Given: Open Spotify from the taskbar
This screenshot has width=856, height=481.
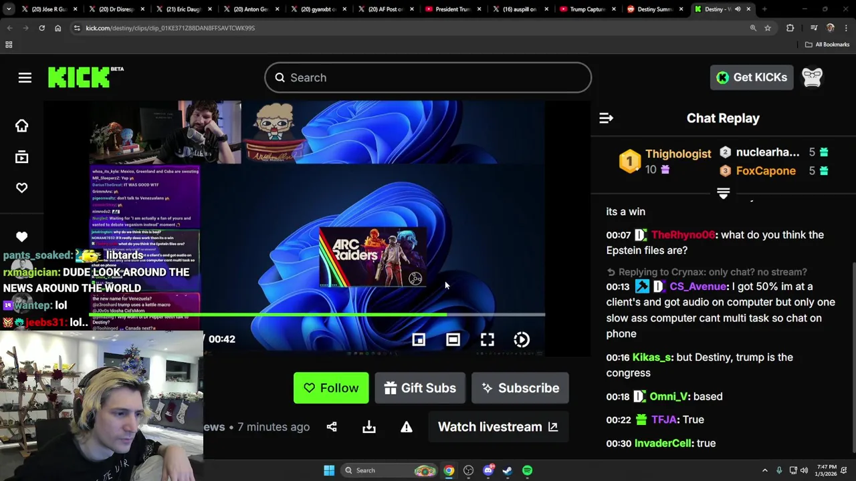Looking at the screenshot, I should coord(528,470).
